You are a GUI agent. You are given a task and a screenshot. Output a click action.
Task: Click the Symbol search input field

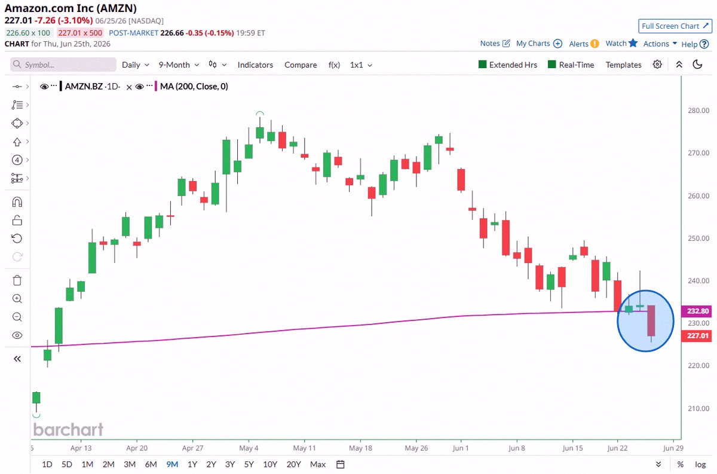(x=63, y=65)
